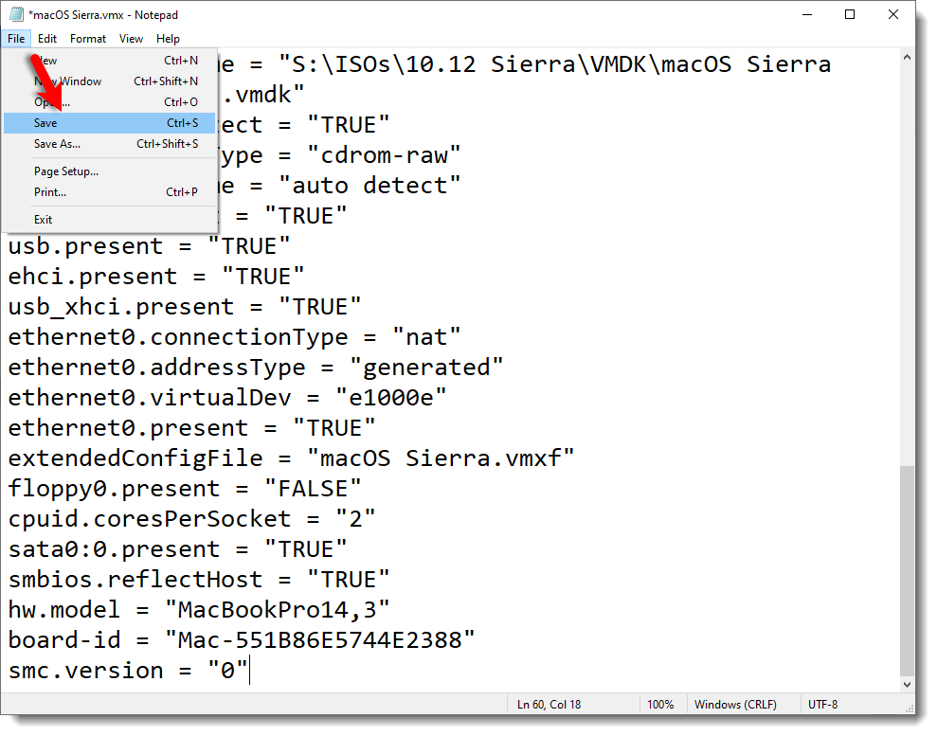
Task: Open the Edit menu
Action: [47, 39]
